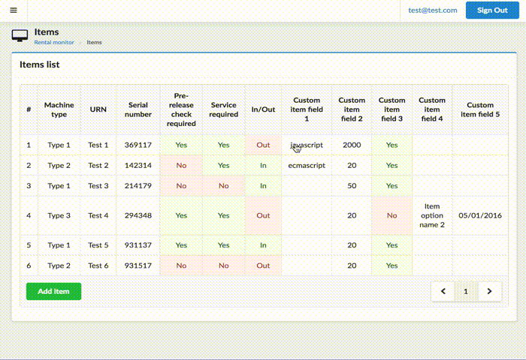526x360 pixels.
Task: Click the In/Out column header
Action: (x=263, y=109)
